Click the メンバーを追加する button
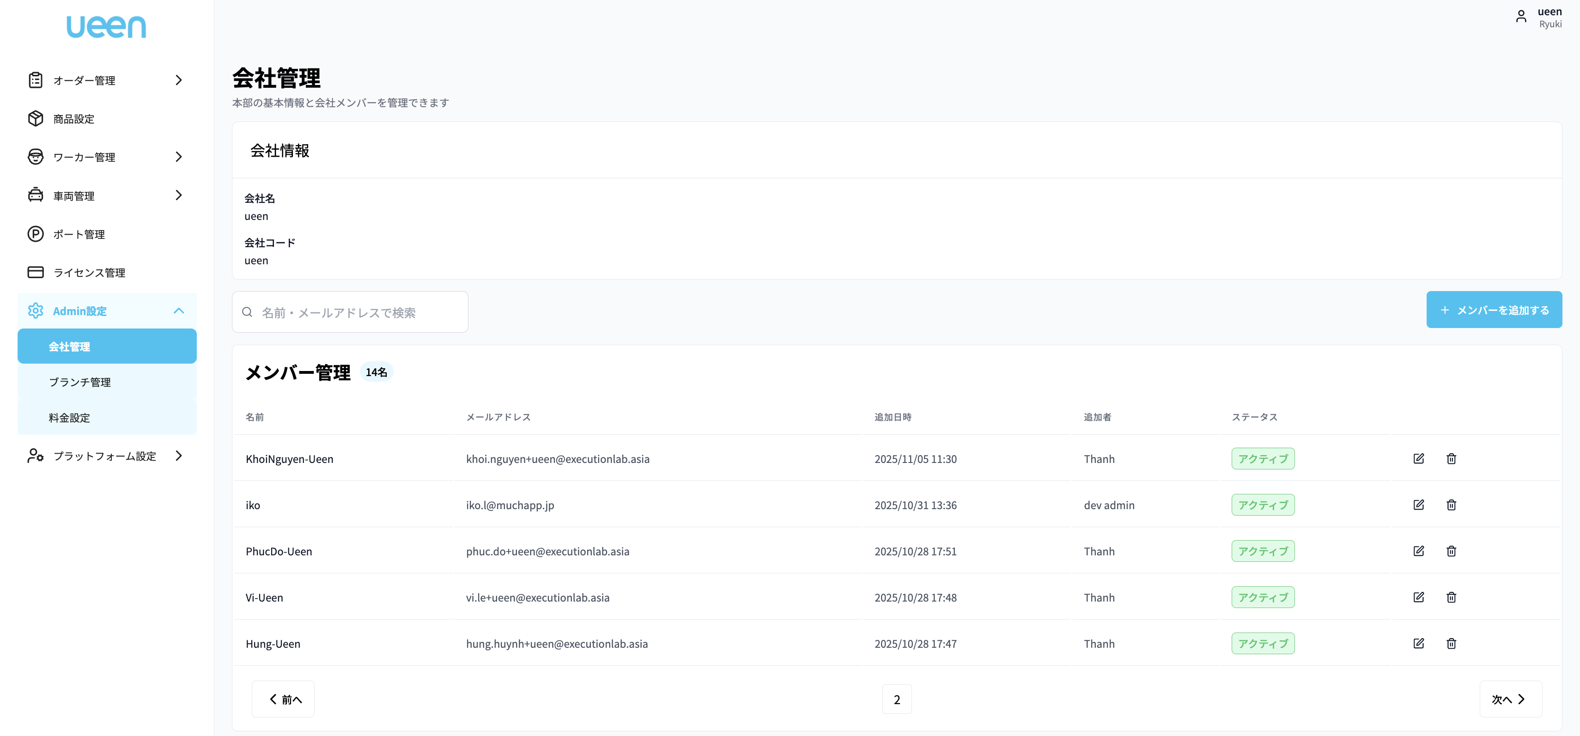1580x736 pixels. [x=1494, y=310]
